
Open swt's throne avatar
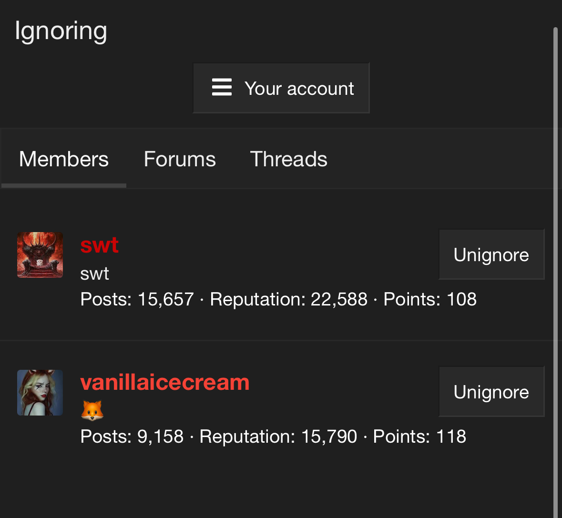tap(40, 255)
